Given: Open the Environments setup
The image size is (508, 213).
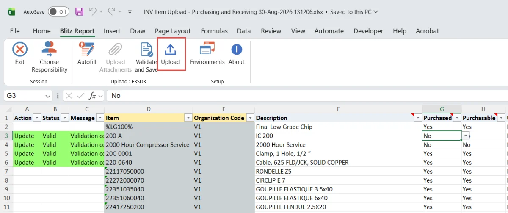Looking at the screenshot, I should pos(207,54).
